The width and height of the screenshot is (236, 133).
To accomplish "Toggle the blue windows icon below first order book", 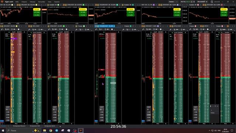I will tap(2, 121).
